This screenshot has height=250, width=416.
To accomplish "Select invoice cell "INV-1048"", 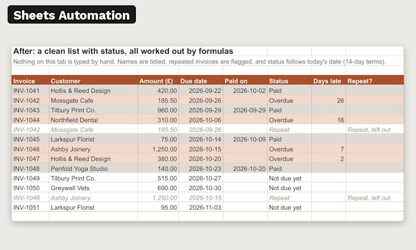I will click(26, 169).
